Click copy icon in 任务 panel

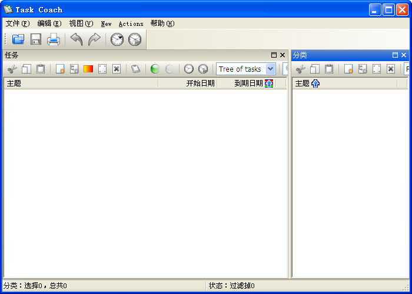[x=26, y=69]
